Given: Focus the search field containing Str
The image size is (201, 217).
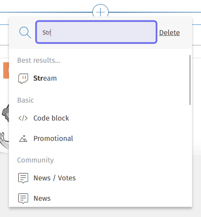Looking at the screenshot, I should point(96,32).
